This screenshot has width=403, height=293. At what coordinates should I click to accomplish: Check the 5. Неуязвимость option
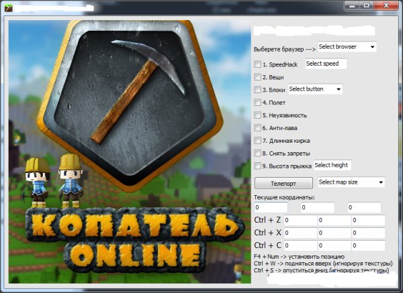pyautogui.click(x=257, y=115)
